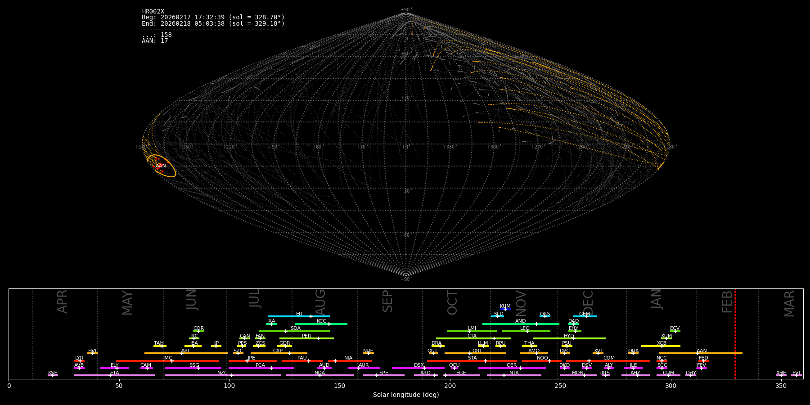Click the EVI shower label
This screenshot has height=405, width=810.
tap(796, 373)
